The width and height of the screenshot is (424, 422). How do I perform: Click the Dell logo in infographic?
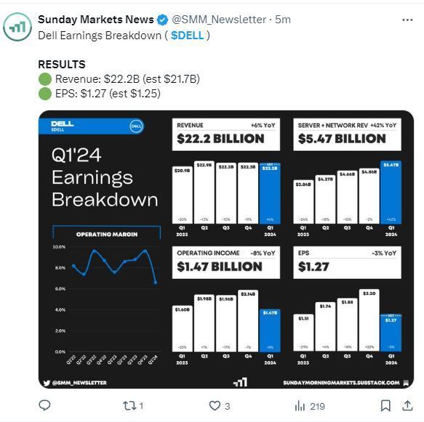tap(136, 126)
